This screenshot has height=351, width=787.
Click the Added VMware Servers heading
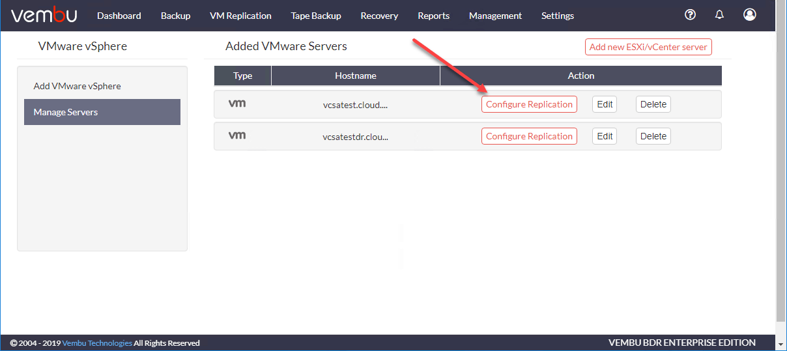tap(286, 46)
